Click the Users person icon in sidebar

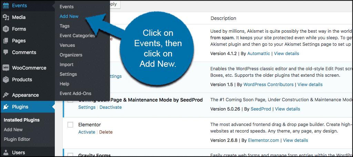click(x=6, y=153)
